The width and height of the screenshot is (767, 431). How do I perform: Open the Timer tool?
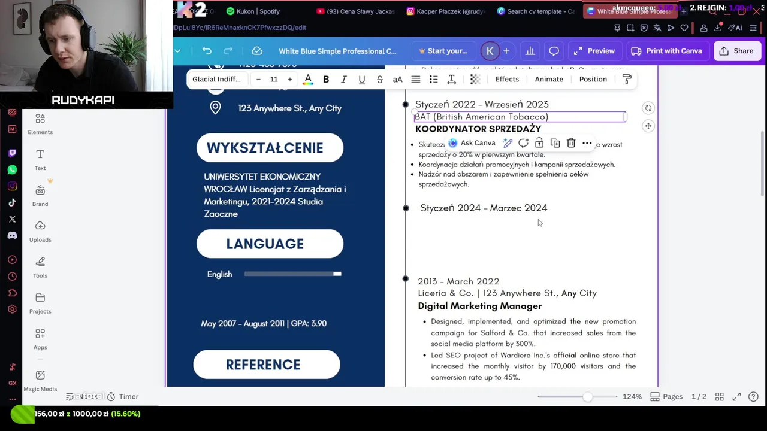(123, 396)
